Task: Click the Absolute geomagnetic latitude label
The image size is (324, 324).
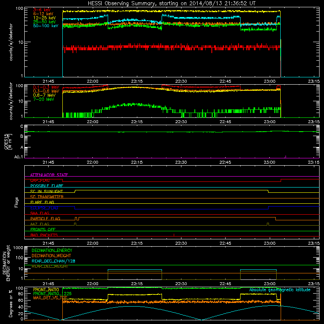Action: point(280,290)
